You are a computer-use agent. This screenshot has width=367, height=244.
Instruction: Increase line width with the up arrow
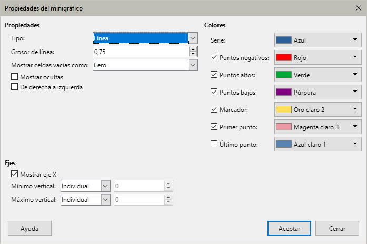pos(193,49)
